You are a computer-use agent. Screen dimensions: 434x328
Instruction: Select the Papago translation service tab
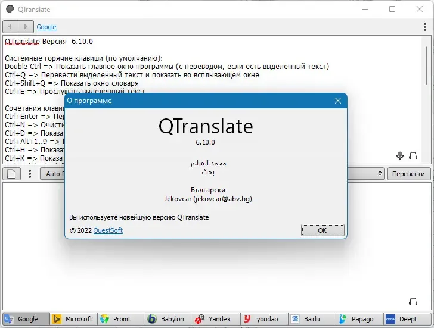pos(359,319)
